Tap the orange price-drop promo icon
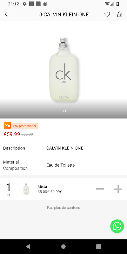The width and height of the screenshot is (127, 254). [x=7, y=125]
